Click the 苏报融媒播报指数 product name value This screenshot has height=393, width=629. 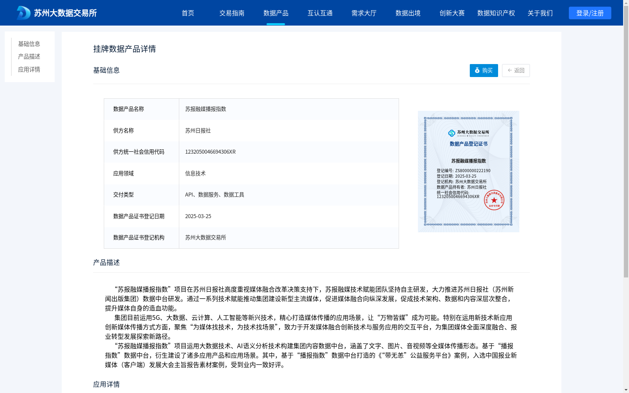click(206, 109)
